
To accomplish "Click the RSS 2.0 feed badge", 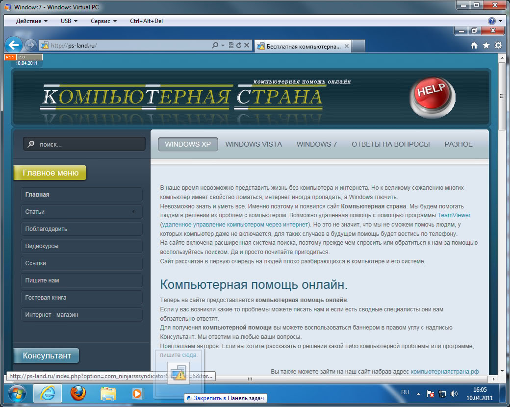I will point(24,57).
